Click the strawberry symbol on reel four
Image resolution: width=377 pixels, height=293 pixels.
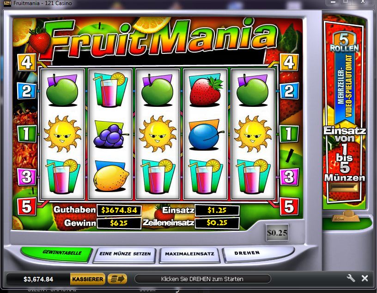pyautogui.click(x=205, y=91)
